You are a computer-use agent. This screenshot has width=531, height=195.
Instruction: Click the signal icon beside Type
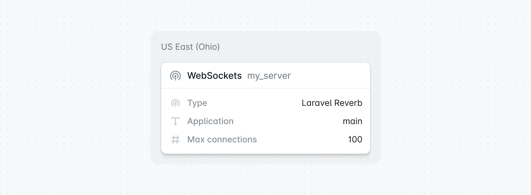[175, 103]
